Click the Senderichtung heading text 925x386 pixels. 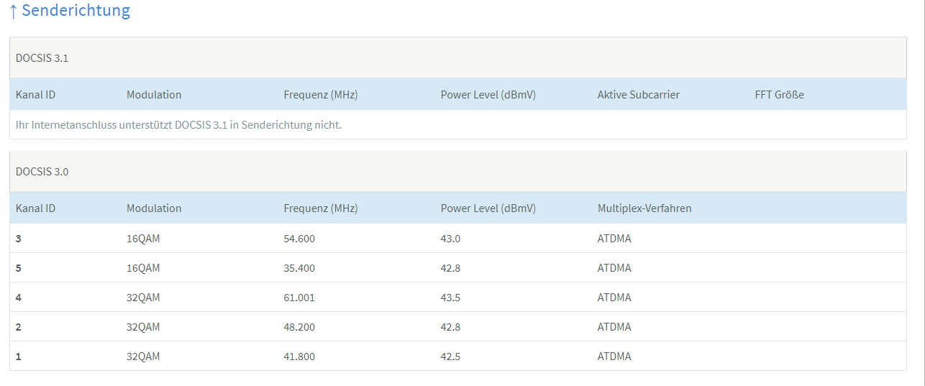pos(76,11)
